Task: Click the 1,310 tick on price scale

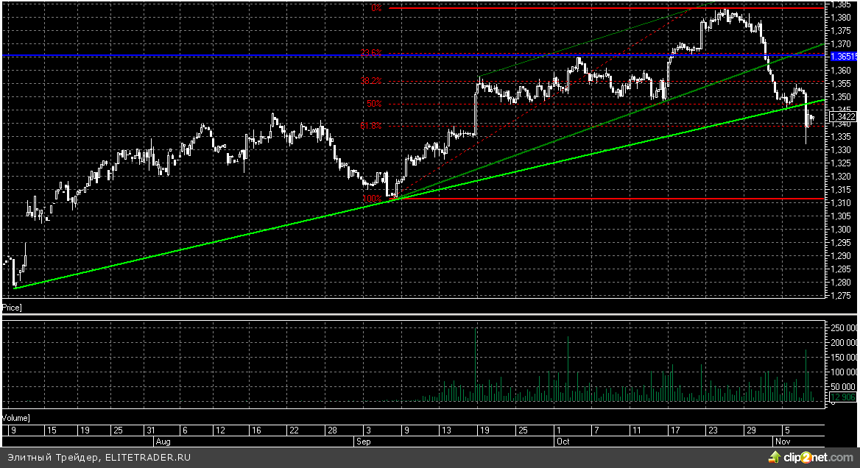Action: (842, 203)
